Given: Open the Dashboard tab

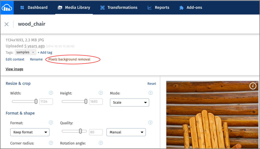Looking at the screenshot, I should point(34,7).
